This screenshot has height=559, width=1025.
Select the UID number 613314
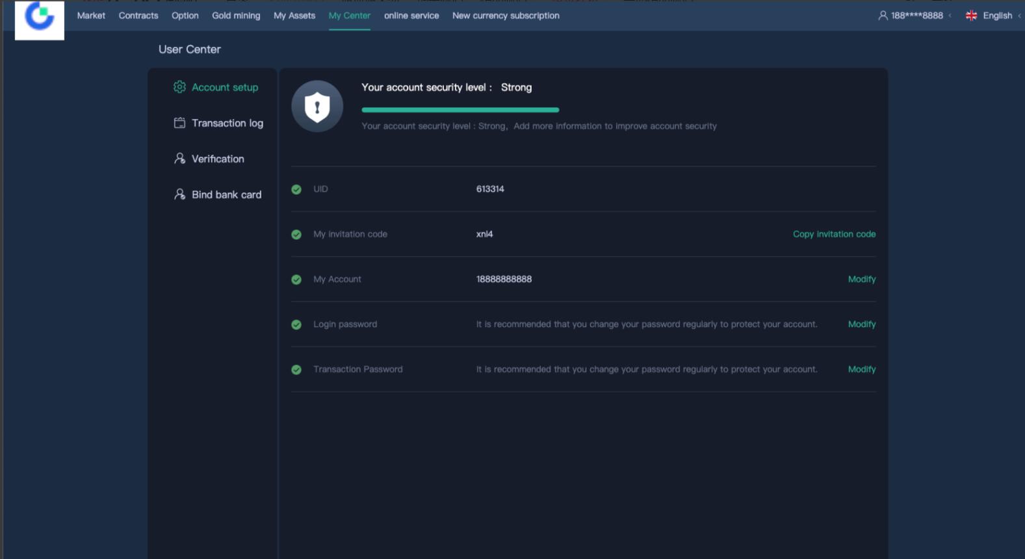[x=490, y=189]
